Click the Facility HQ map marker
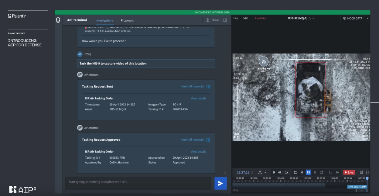This screenshot has width=379, height=196. [x=264, y=62]
